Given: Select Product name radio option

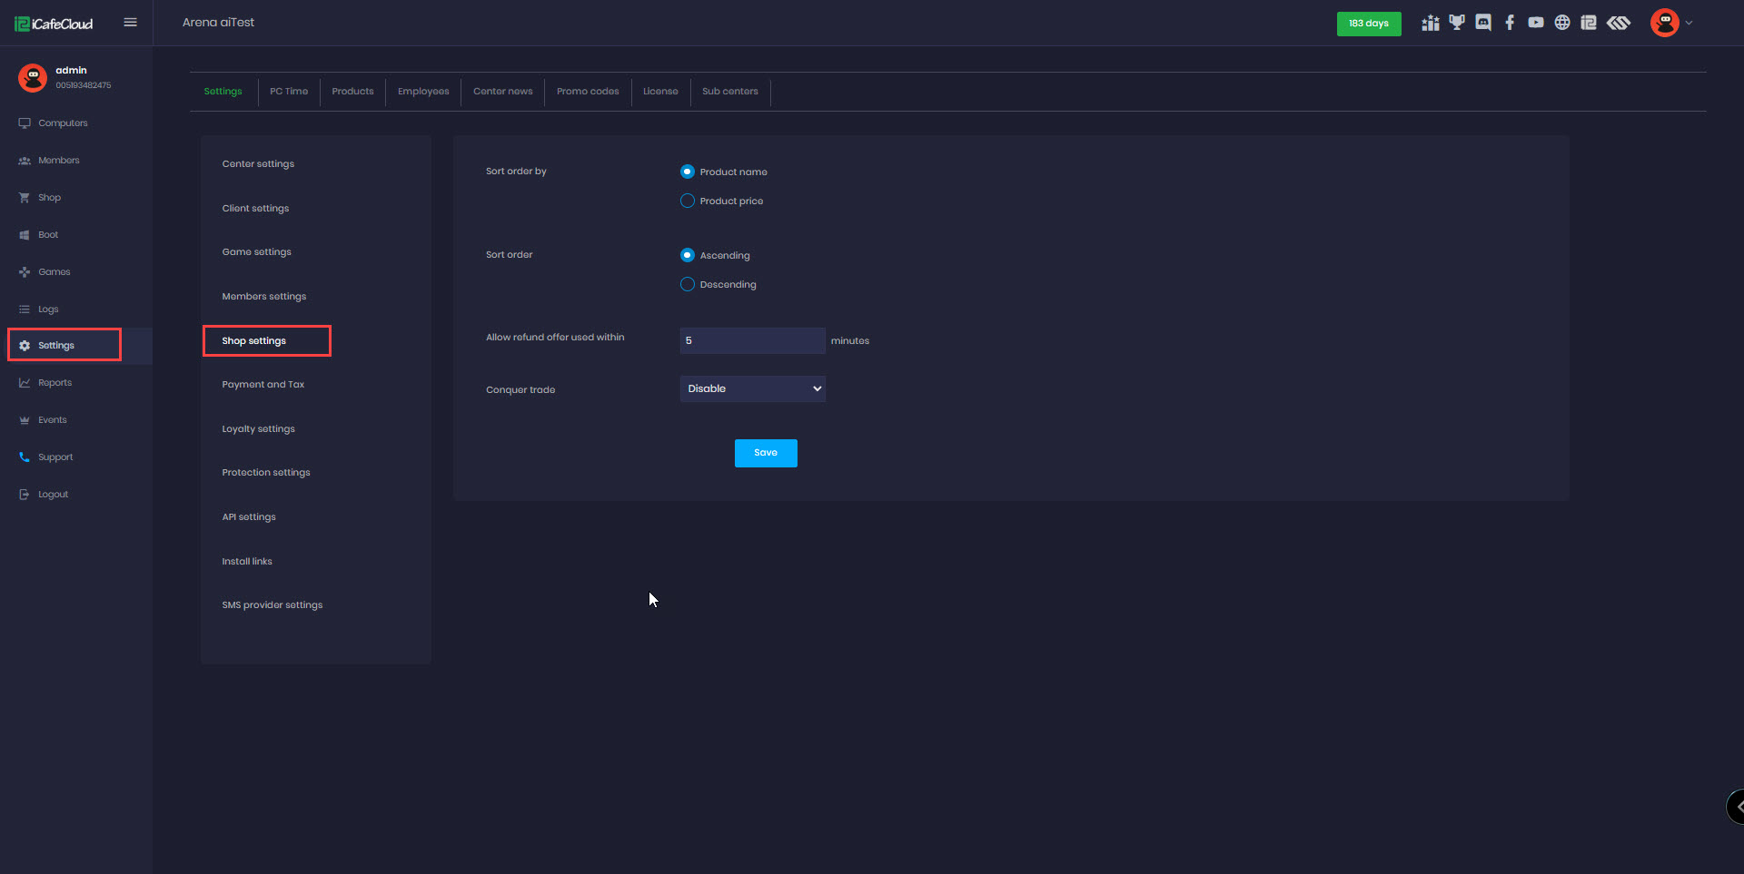Looking at the screenshot, I should [688, 172].
